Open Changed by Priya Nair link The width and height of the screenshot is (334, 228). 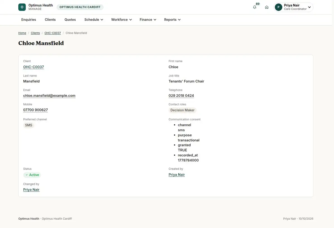coord(31,190)
